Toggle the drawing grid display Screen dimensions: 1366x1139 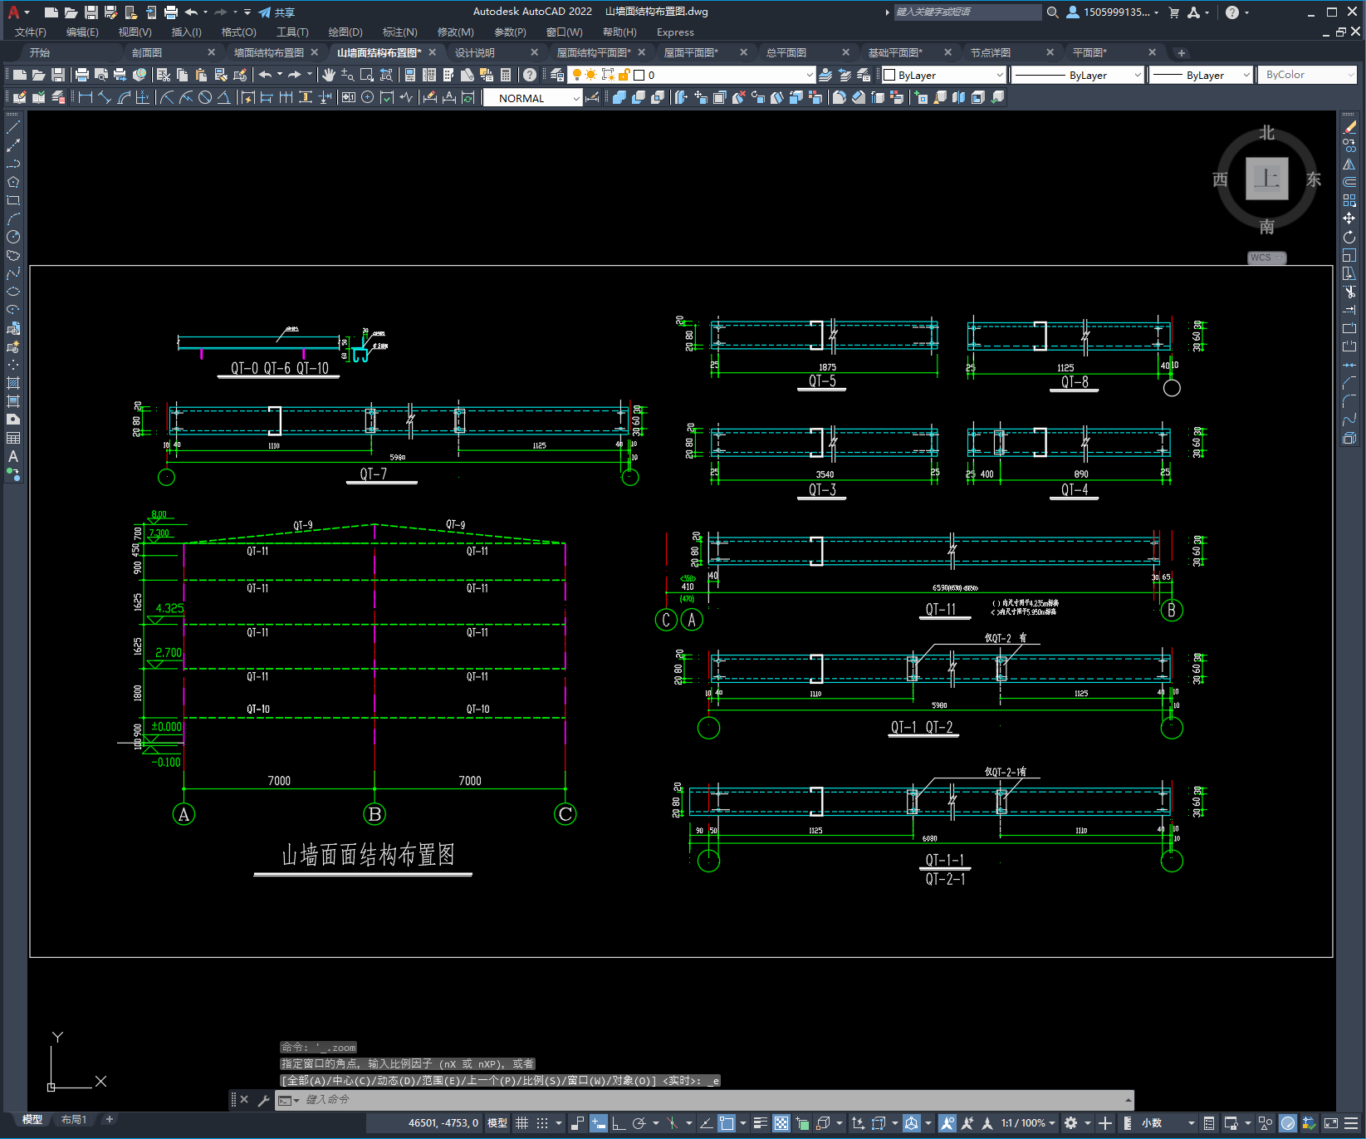(x=521, y=1123)
